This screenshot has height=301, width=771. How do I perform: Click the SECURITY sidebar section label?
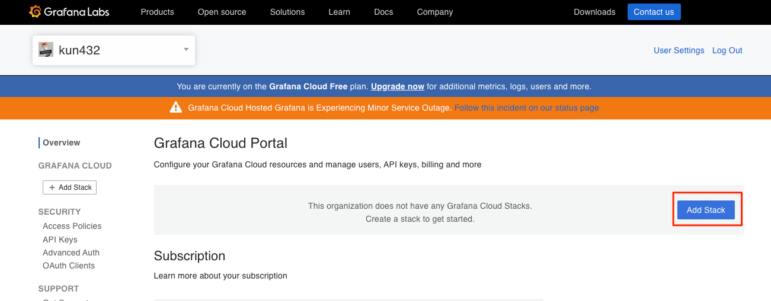(x=60, y=212)
